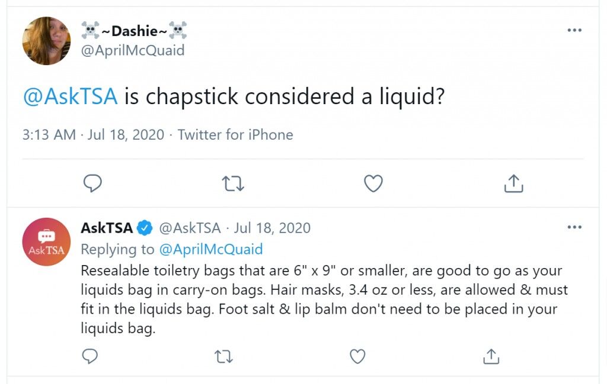This screenshot has height=384, width=607.
Task: Share Dashie's tweet via share icon
Action: [514, 183]
